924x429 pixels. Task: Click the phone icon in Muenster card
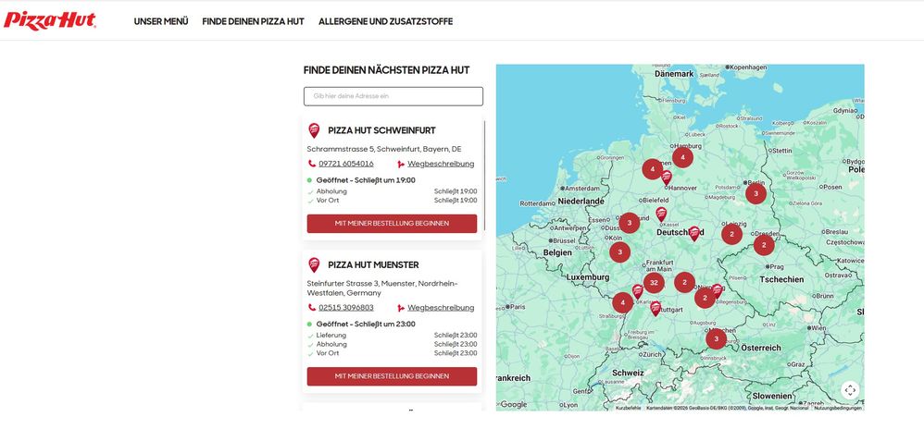click(312, 307)
